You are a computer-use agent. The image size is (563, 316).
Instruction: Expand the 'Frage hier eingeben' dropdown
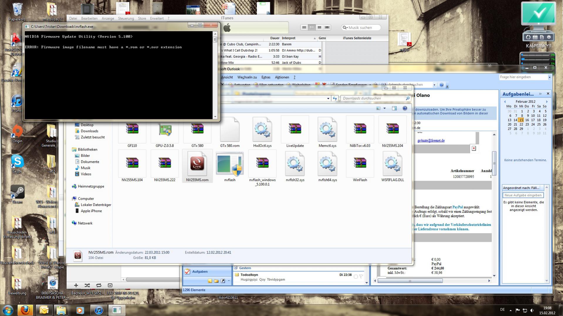tap(550, 77)
